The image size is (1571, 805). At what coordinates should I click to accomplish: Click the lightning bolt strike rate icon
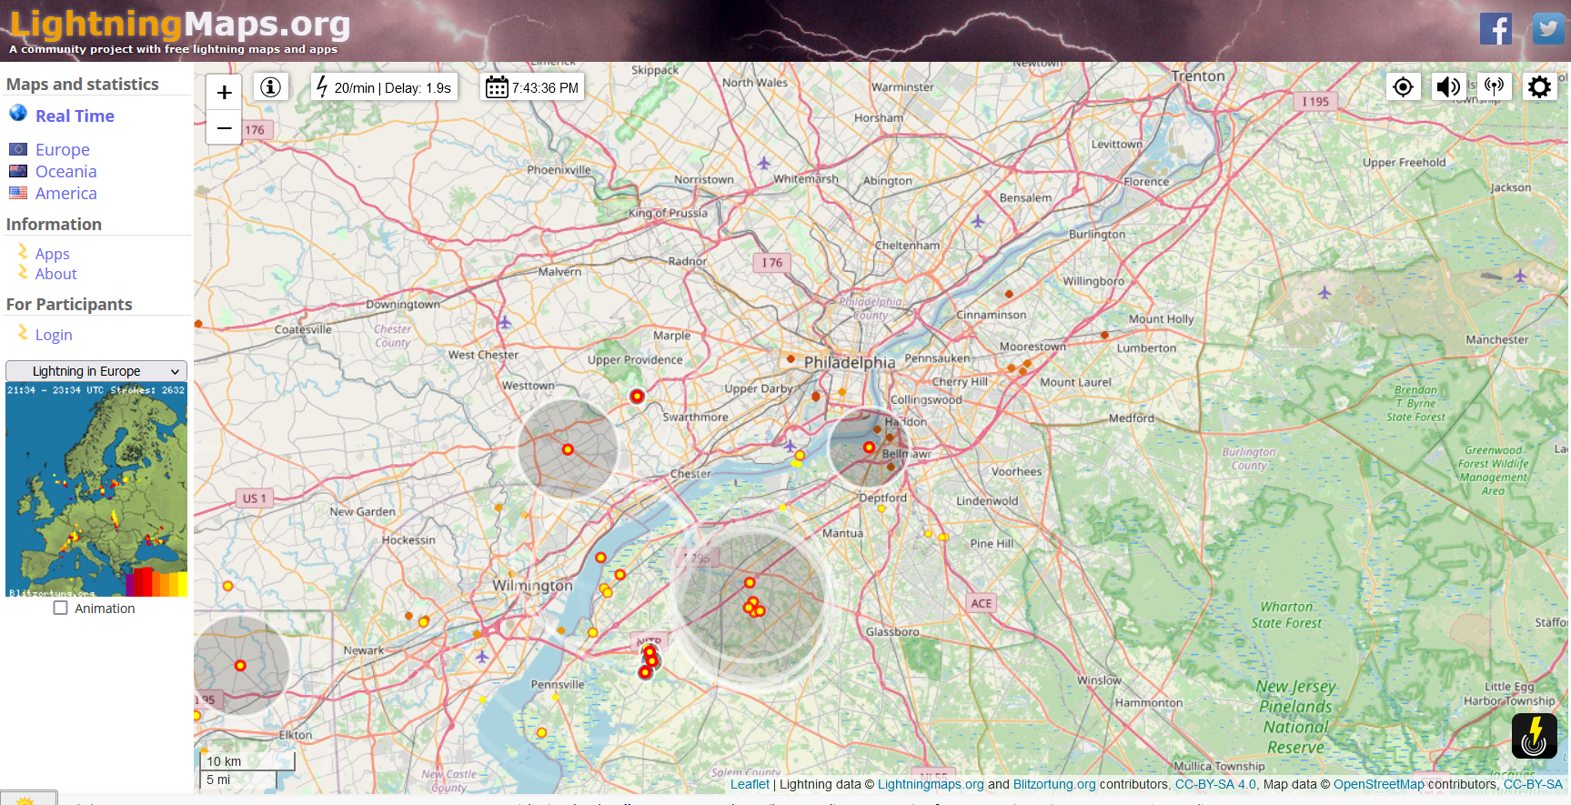point(322,86)
